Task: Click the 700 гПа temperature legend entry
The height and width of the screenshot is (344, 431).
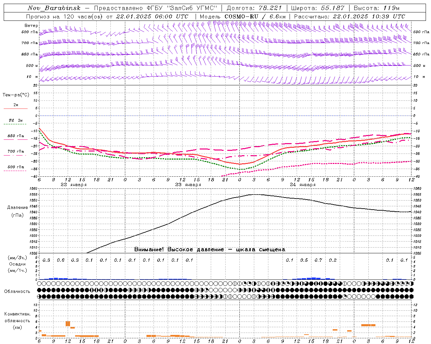Action: (x=15, y=153)
